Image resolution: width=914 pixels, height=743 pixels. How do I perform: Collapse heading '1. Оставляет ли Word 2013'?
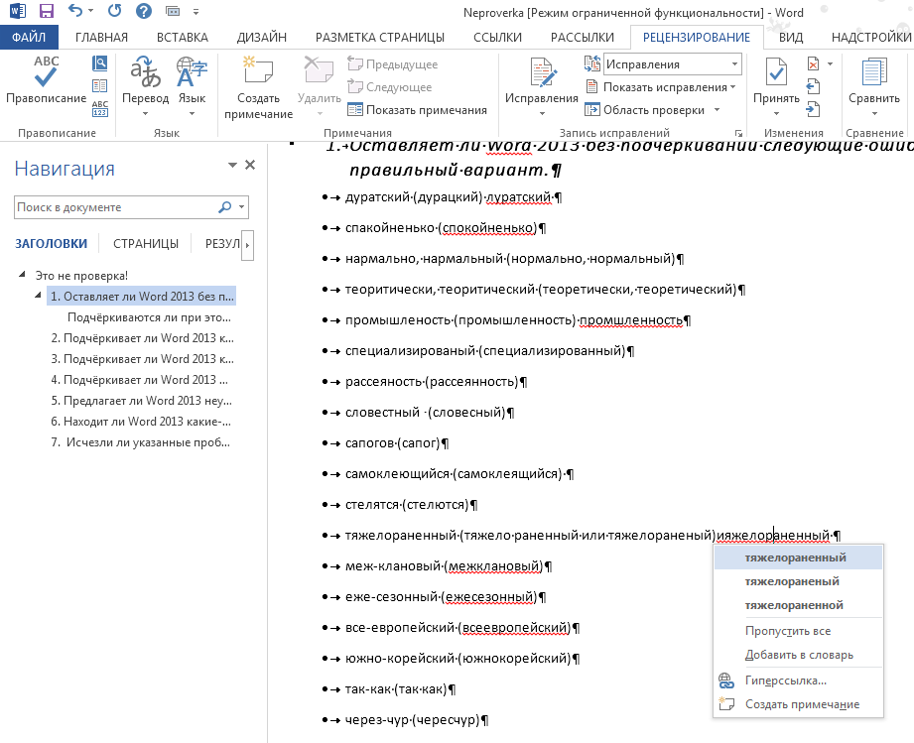38,295
